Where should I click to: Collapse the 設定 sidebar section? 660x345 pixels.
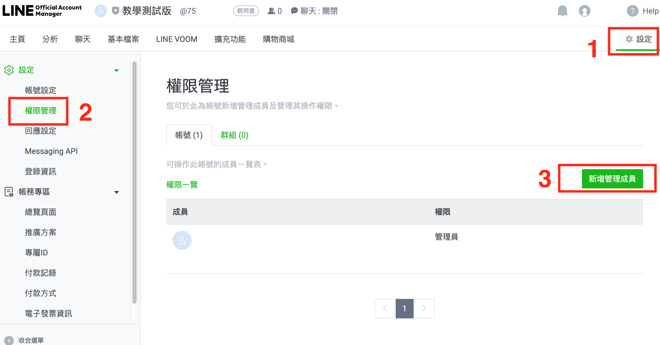coord(117,70)
